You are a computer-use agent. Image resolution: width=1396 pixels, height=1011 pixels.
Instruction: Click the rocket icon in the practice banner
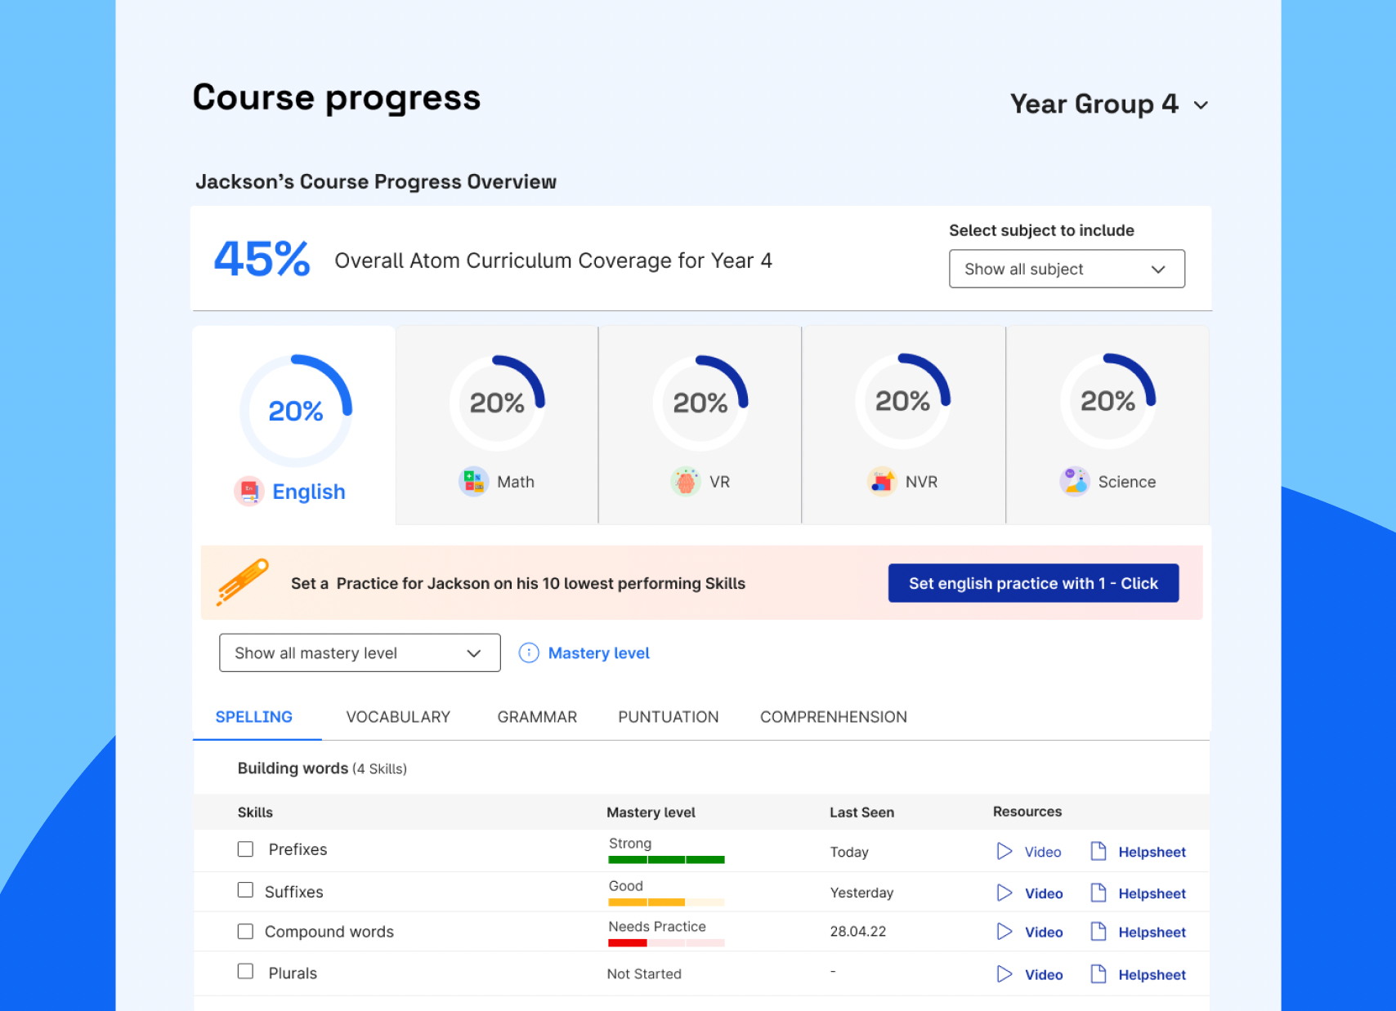pos(243,582)
